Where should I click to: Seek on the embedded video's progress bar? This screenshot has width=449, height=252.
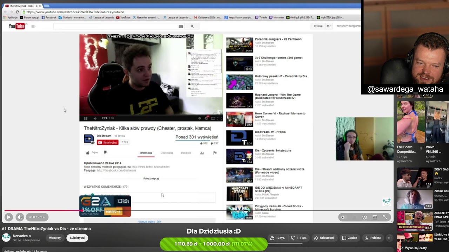151,114
